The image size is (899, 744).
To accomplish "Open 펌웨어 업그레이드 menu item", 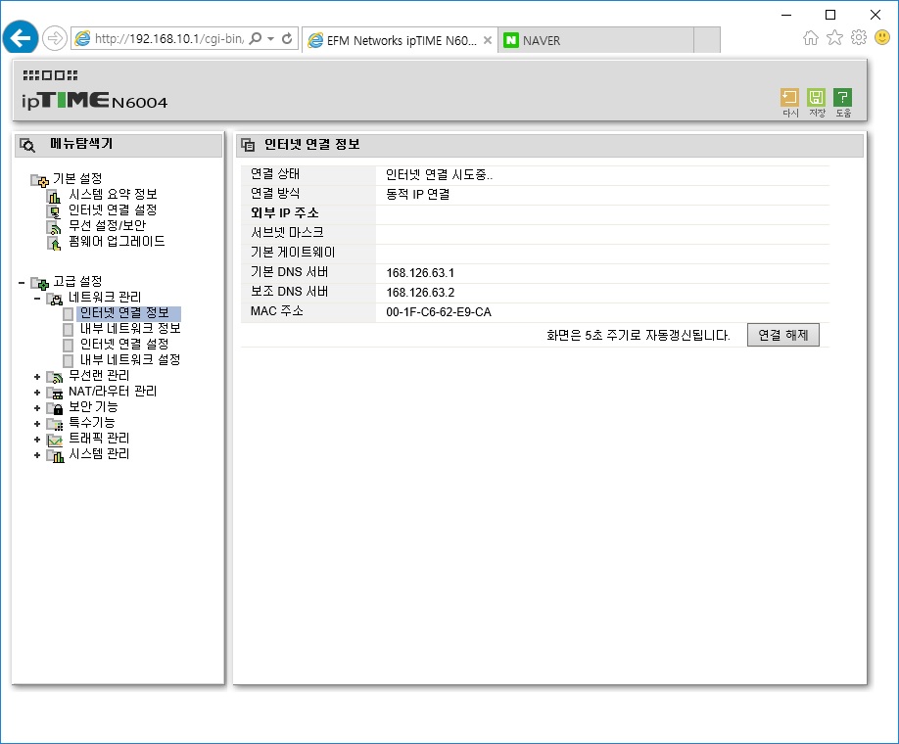I will 117,242.
